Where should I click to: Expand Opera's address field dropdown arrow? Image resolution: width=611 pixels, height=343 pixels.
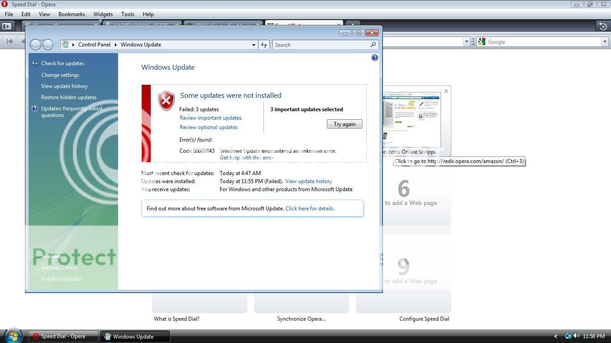467,42
